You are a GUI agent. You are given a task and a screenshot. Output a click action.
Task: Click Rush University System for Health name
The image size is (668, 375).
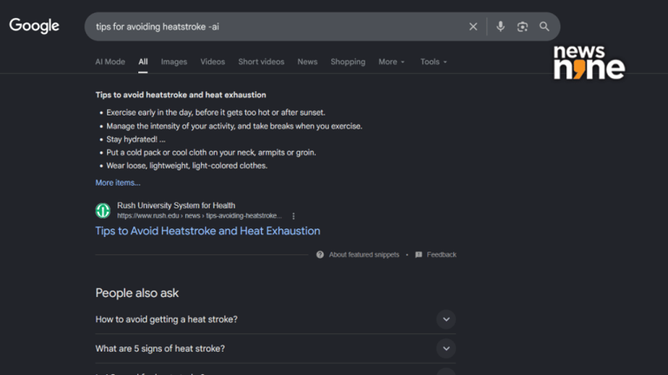click(x=176, y=206)
